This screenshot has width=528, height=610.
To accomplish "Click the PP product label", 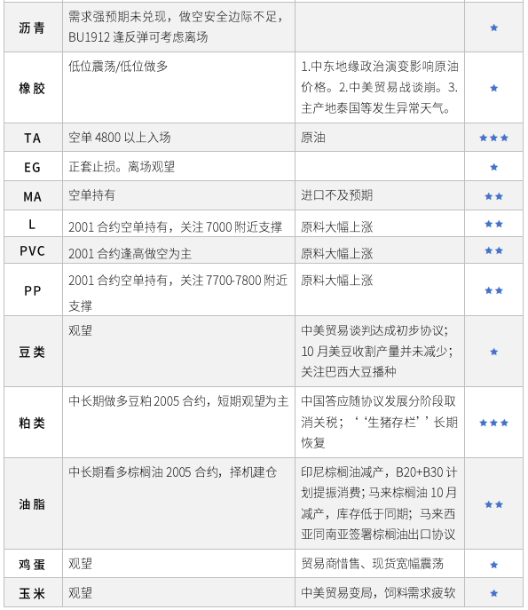I will point(33,290).
